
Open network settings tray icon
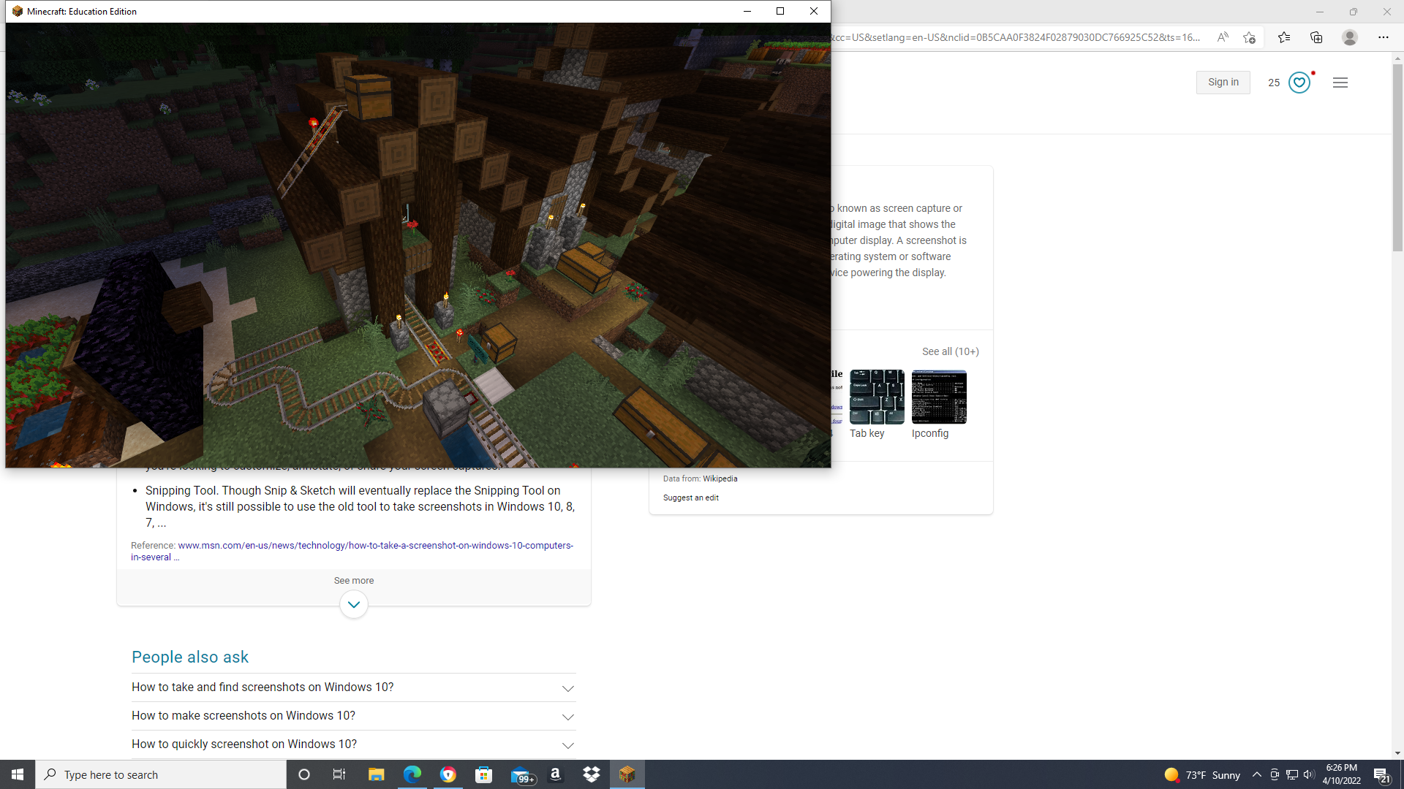(1292, 774)
